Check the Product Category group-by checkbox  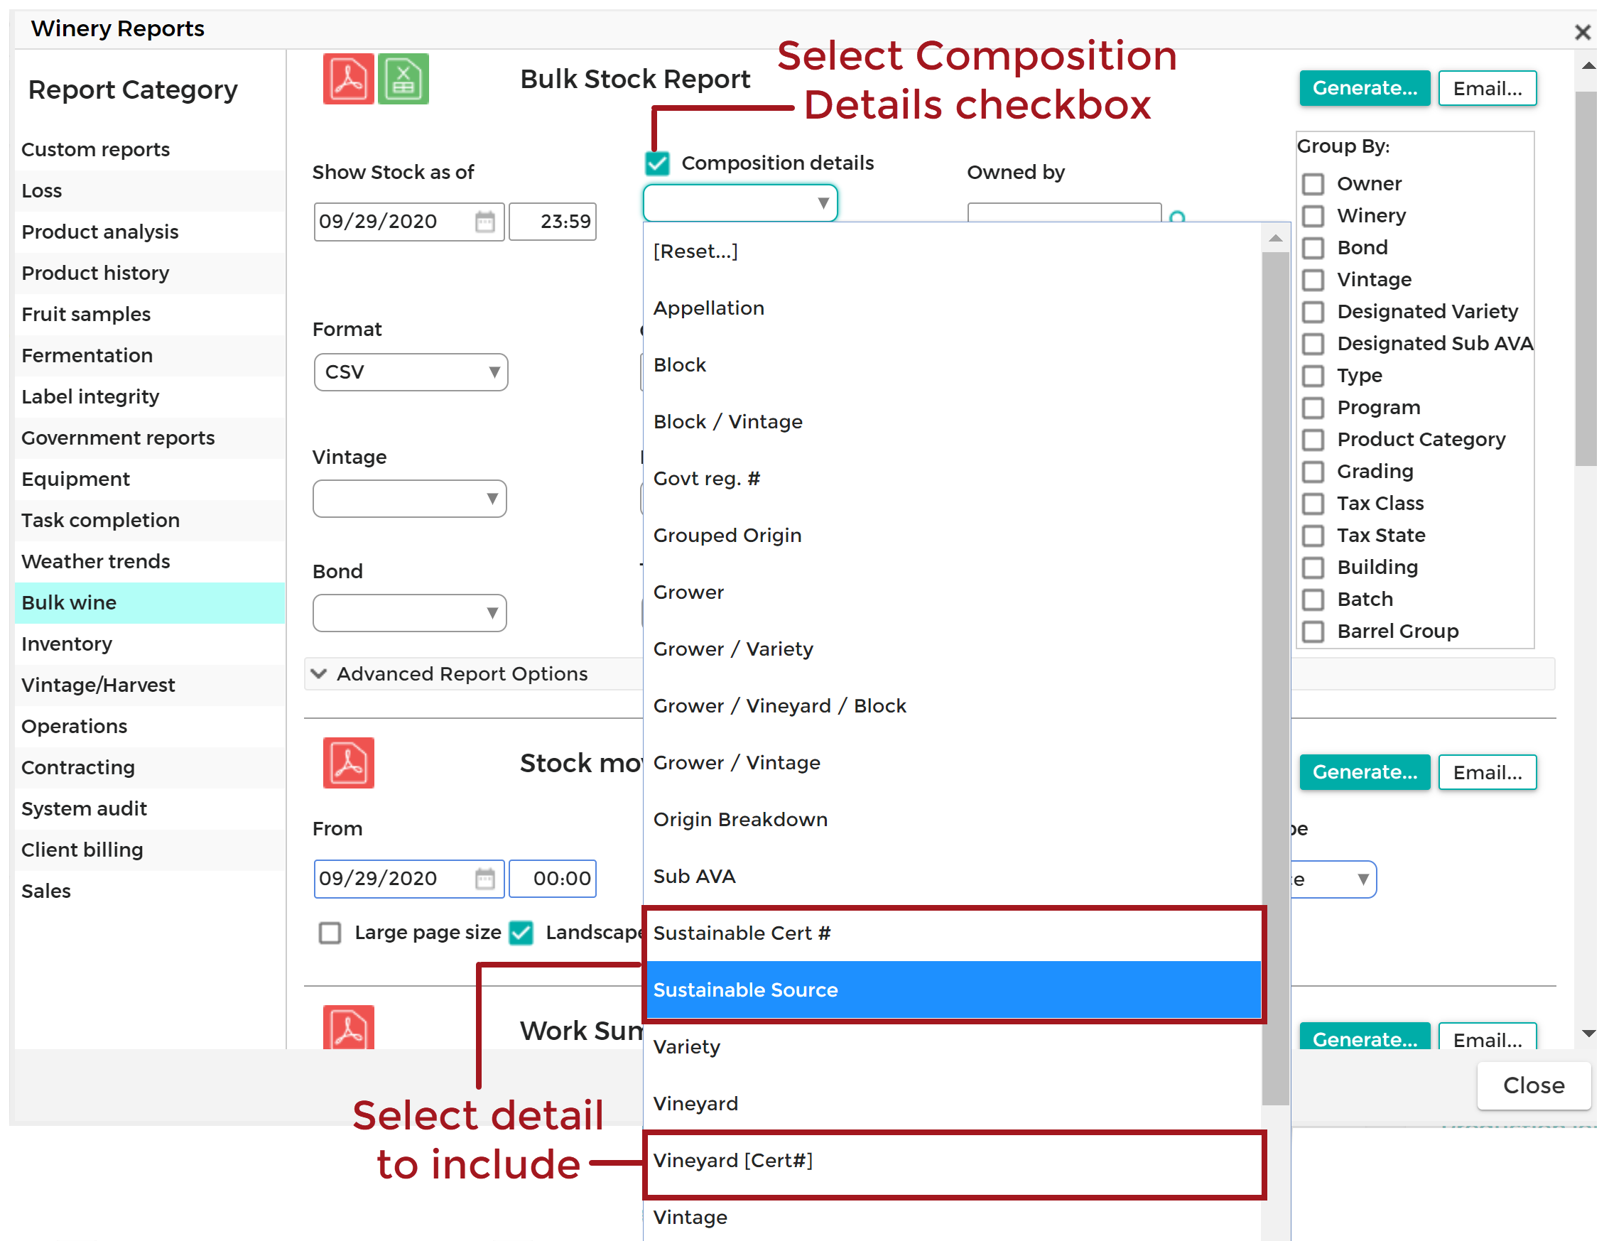pyautogui.click(x=1313, y=440)
